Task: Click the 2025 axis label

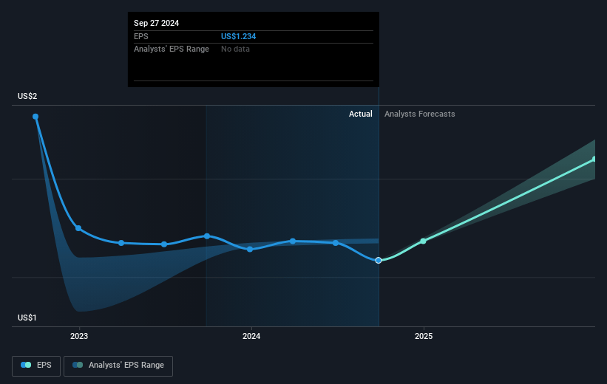Action: pyautogui.click(x=424, y=336)
